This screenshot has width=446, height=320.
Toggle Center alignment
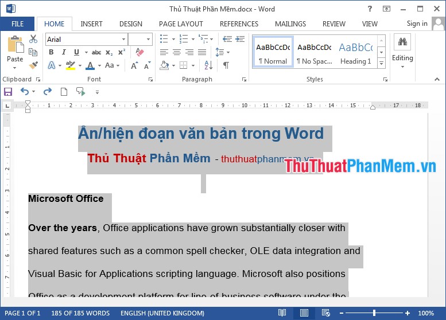[x=177, y=52]
